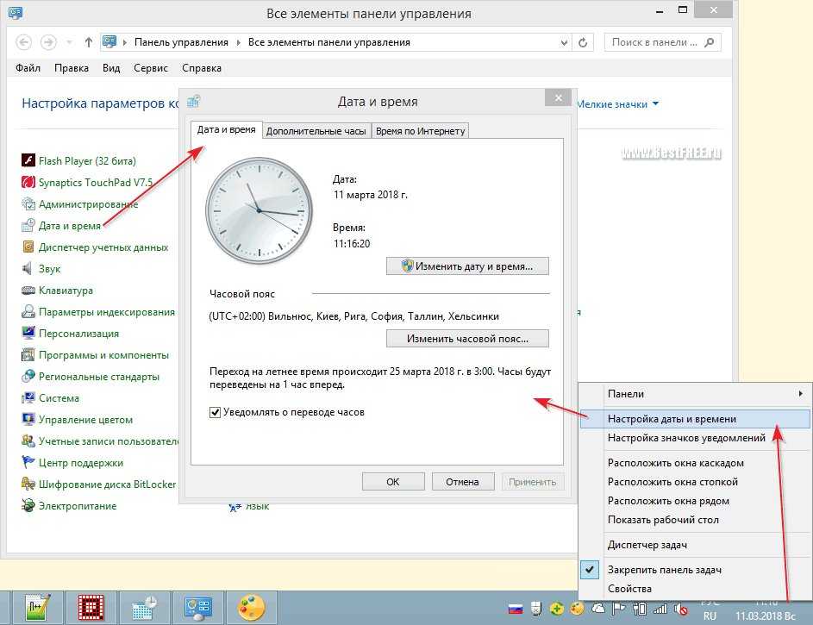
Task: Expand breadcrumb arrow after Панель управления
Action: tap(238, 42)
